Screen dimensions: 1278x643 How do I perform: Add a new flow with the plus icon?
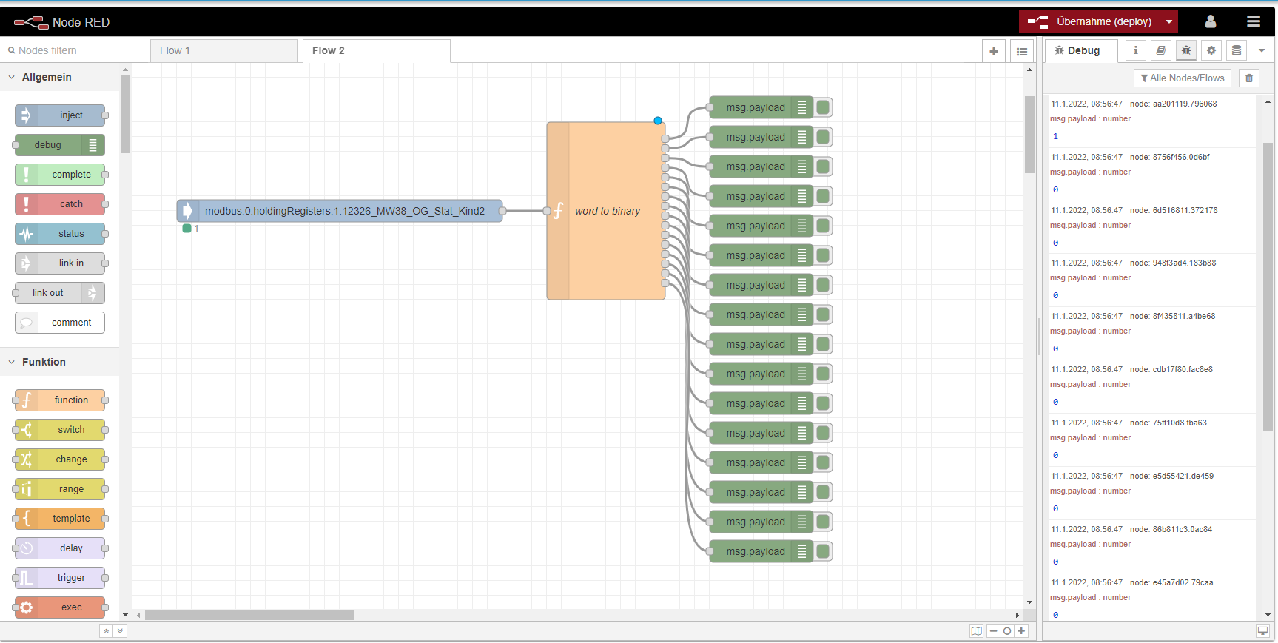pos(994,51)
